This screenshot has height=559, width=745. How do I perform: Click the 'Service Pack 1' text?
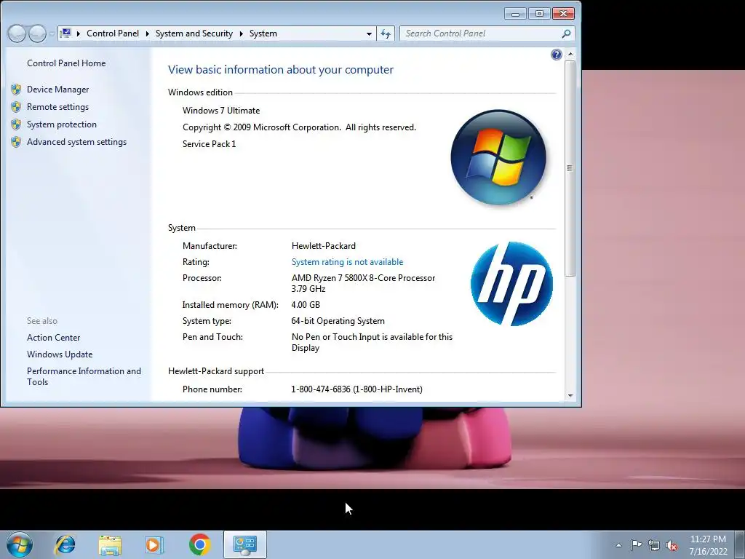pos(209,144)
